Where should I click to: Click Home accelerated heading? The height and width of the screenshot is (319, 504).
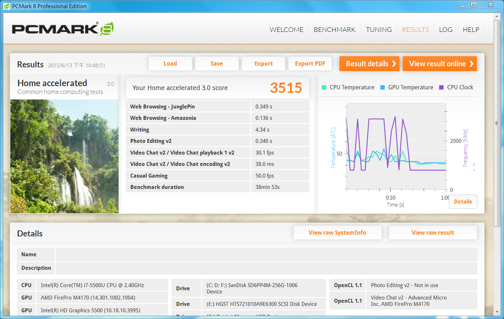(52, 83)
